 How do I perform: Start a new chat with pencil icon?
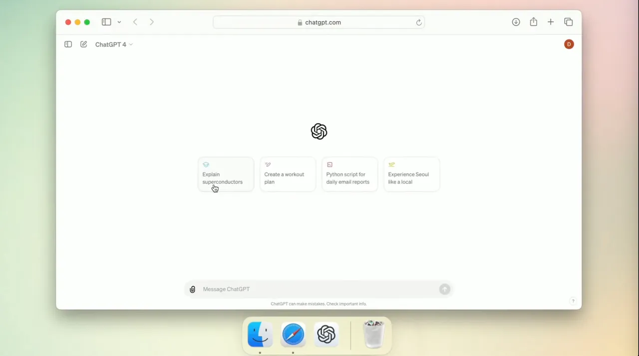84,44
